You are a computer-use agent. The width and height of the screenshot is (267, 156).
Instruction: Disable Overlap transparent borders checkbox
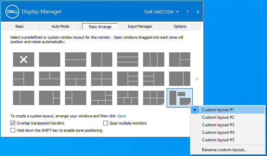pyautogui.click(x=13, y=123)
